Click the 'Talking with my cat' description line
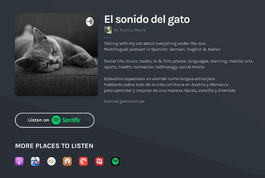265x178 pixels. [154, 44]
